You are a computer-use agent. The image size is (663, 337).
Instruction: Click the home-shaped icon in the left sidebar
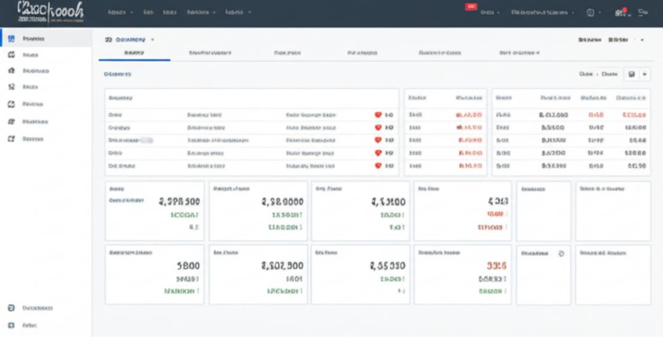[x=11, y=71]
